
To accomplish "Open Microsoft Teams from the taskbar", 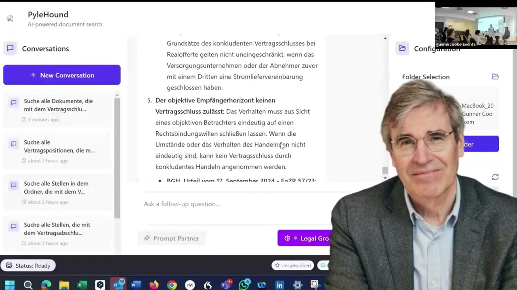I will pos(226,285).
